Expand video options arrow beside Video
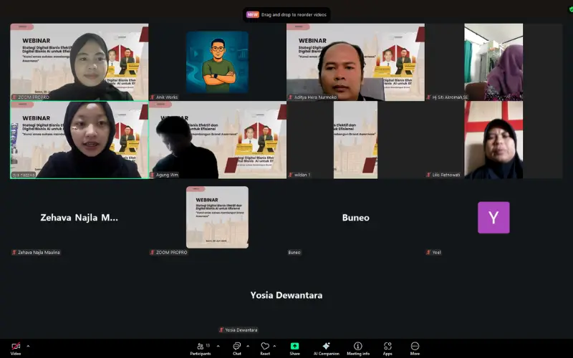 tap(27, 345)
